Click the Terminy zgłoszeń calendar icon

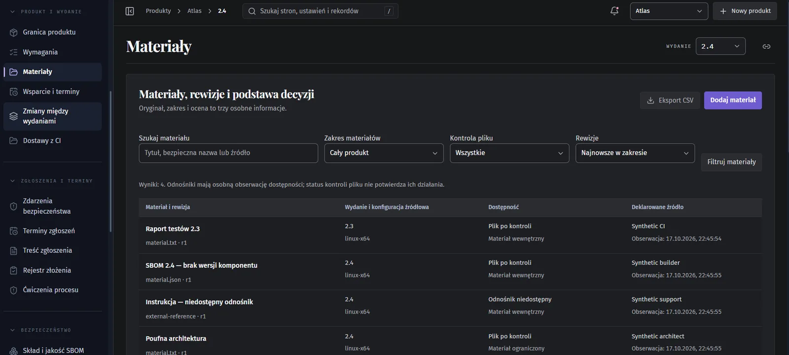(14, 231)
